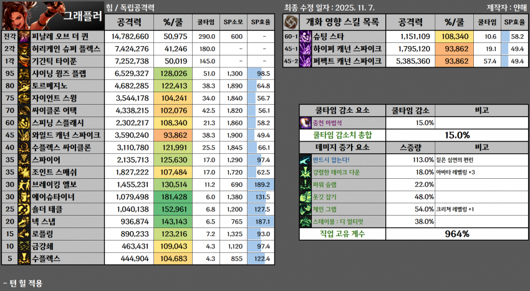Click the 데미지 증가 요소 section header
The width and height of the screenshot is (530, 291).
337,147
